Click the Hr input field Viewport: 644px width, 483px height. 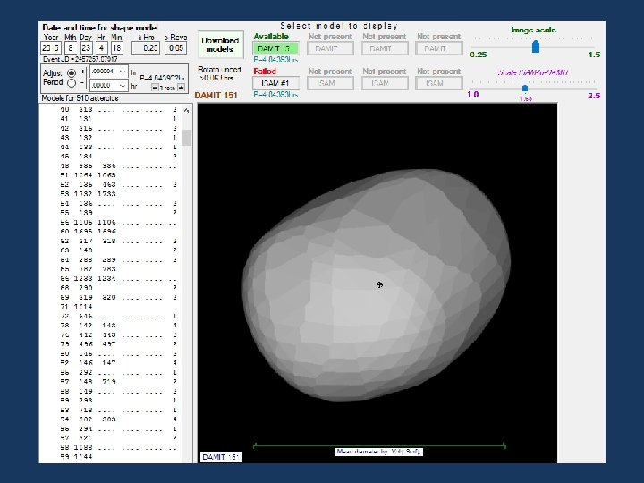point(102,48)
